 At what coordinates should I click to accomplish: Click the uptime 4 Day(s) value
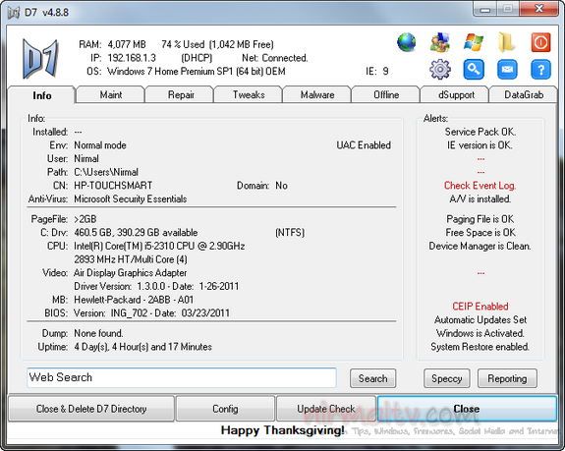click(x=142, y=347)
